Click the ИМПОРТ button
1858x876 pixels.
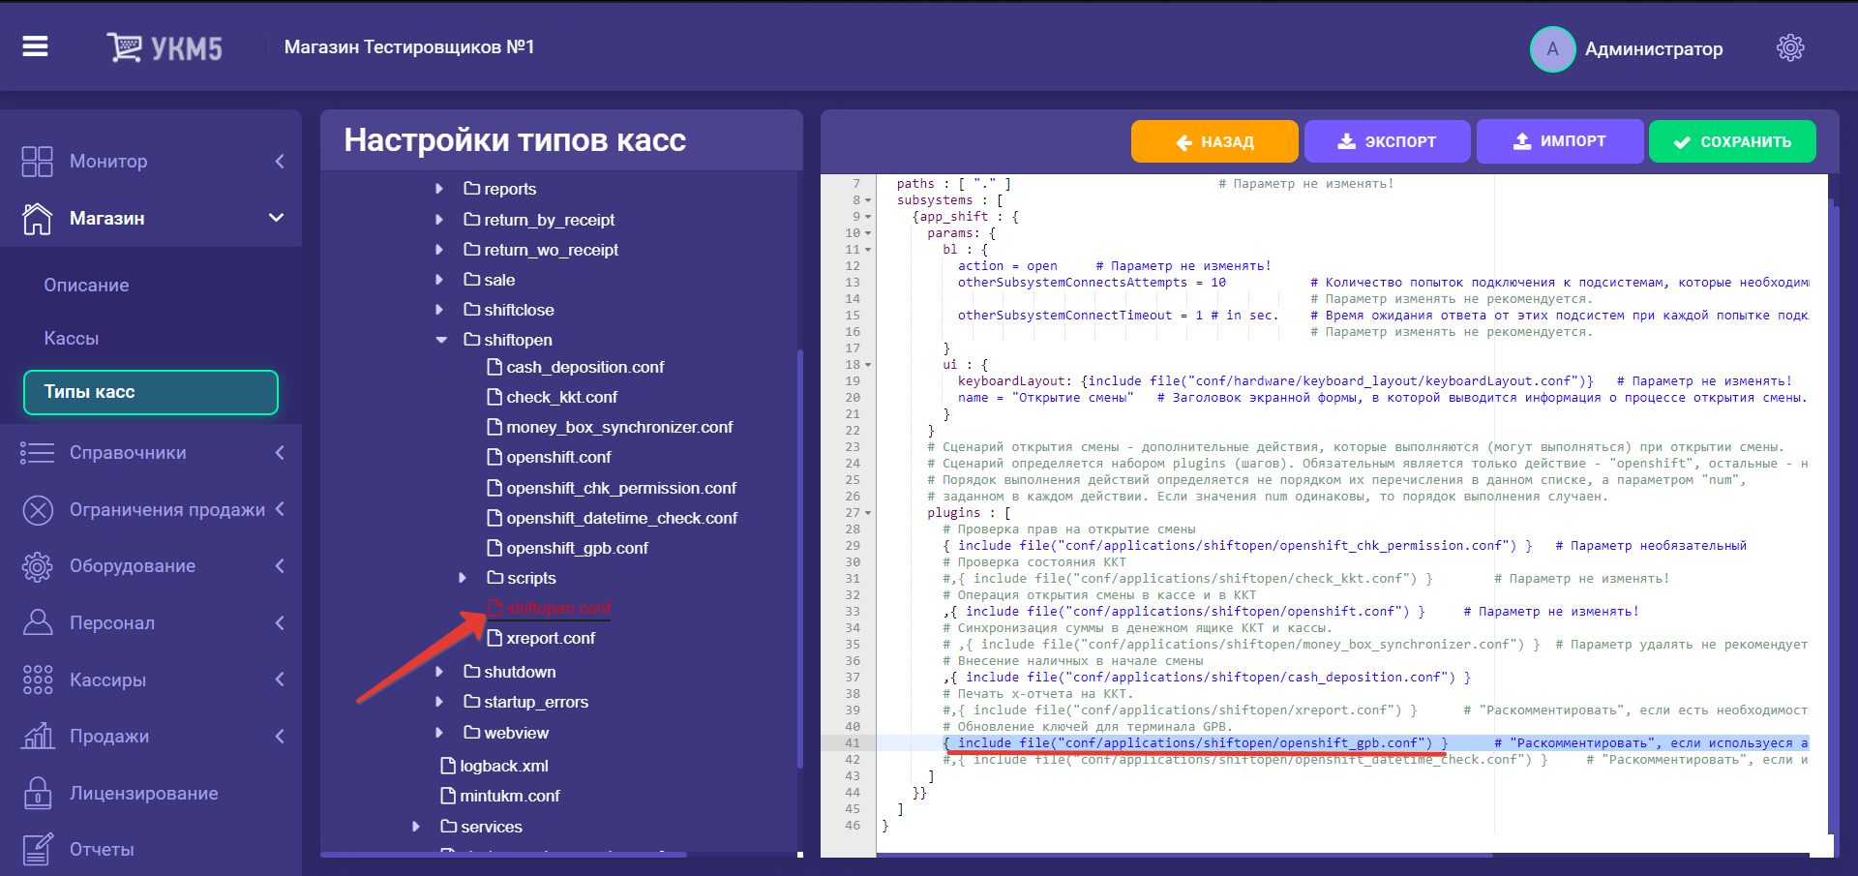pyautogui.click(x=1560, y=141)
